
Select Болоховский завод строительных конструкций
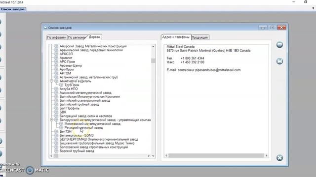[94, 147]
